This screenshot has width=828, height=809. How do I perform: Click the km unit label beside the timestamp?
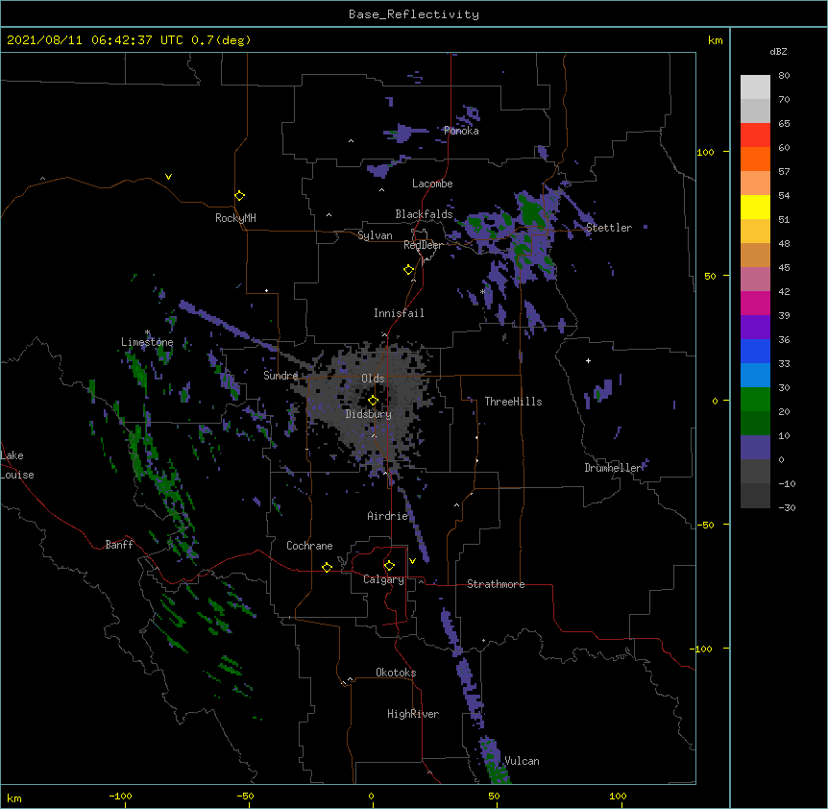[715, 40]
